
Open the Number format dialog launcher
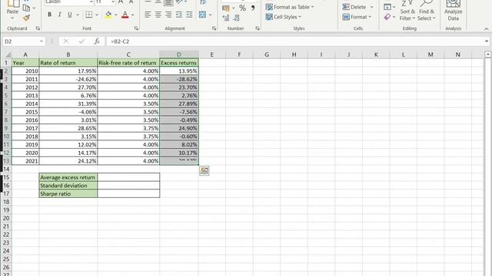pos(258,28)
